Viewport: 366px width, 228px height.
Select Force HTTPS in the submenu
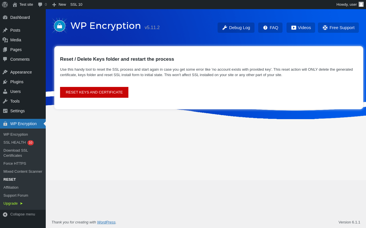(15, 164)
